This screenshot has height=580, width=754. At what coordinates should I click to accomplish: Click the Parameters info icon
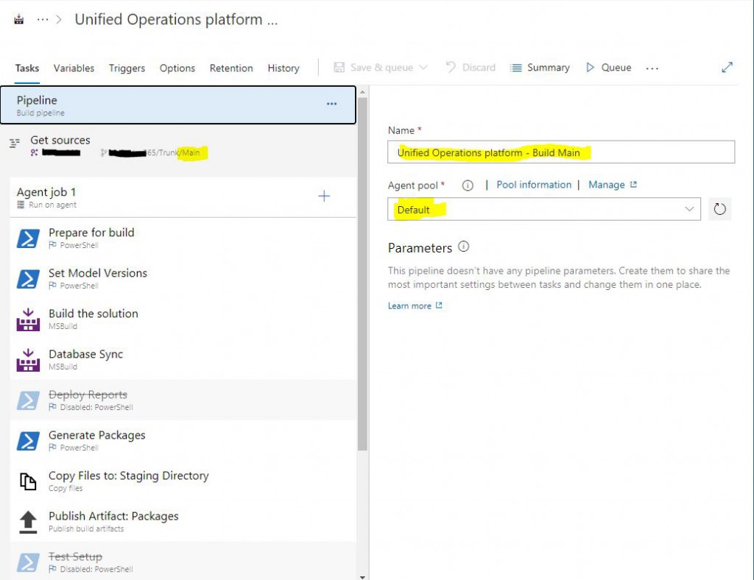coord(463,247)
